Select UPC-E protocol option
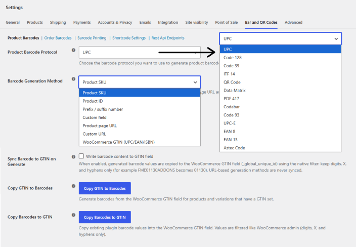The height and width of the screenshot is (247, 356). 280,123
